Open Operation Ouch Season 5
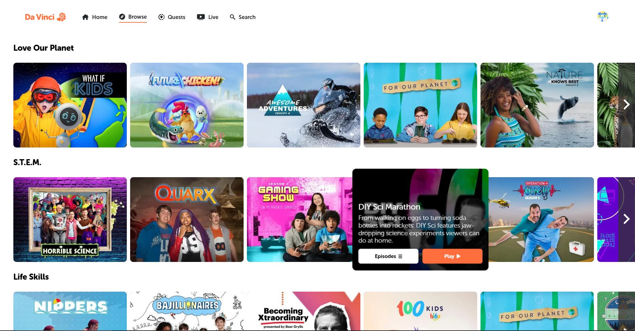The width and height of the screenshot is (635, 331). click(x=541, y=220)
